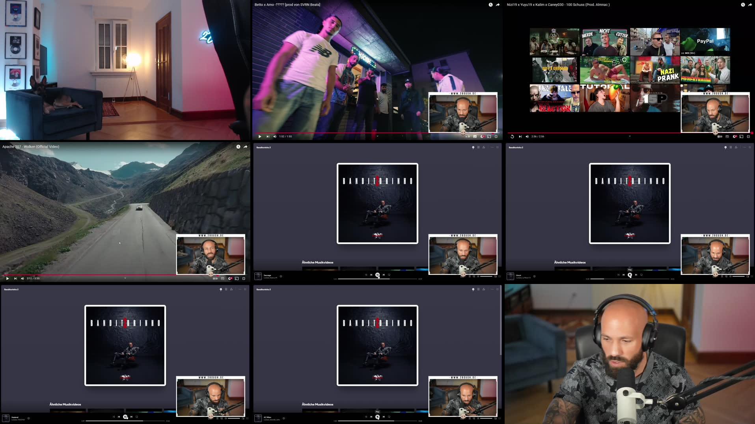The image size is (755, 424).
Task: Go to previous track in Savage player
Action: 371,275
